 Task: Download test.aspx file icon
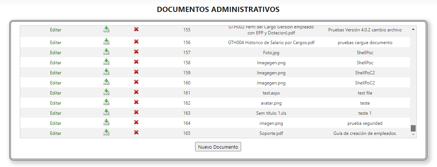click(106, 92)
